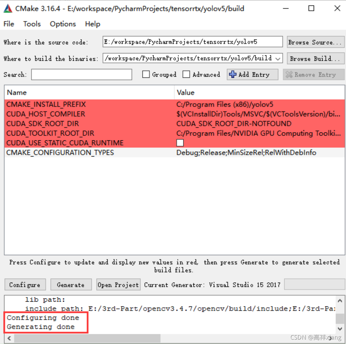Open the Tools menu

pyautogui.click(x=32, y=24)
